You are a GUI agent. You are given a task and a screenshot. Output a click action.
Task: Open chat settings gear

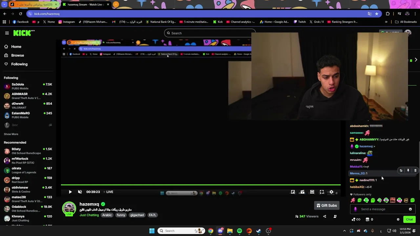pyautogui.click(x=398, y=220)
